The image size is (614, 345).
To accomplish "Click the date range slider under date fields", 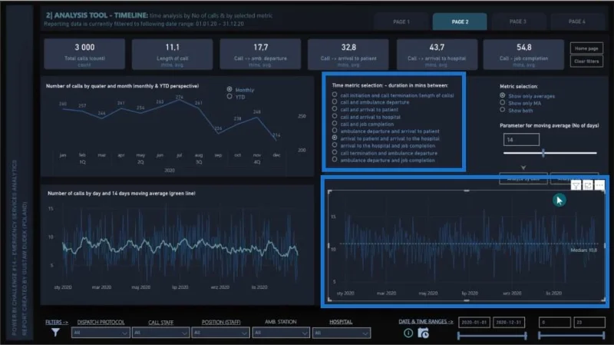I will (492, 336).
